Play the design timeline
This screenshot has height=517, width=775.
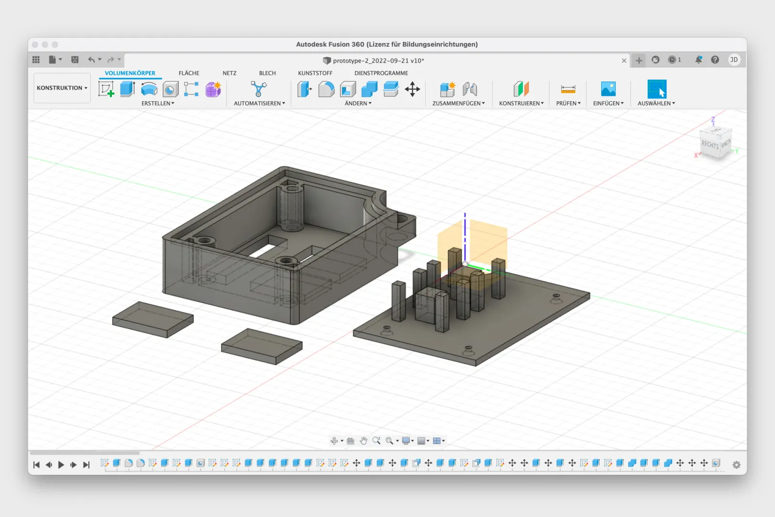[x=61, y=465]
